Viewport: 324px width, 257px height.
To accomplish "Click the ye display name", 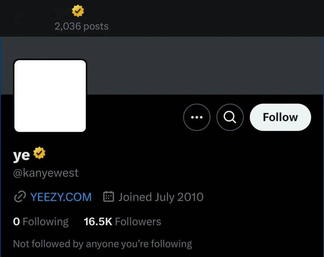I will (x=21, y=155).
